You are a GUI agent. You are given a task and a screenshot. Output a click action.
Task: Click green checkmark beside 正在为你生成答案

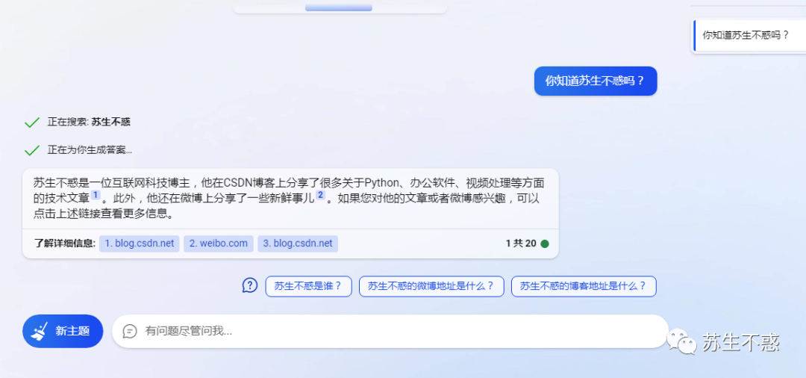point(32,150)
